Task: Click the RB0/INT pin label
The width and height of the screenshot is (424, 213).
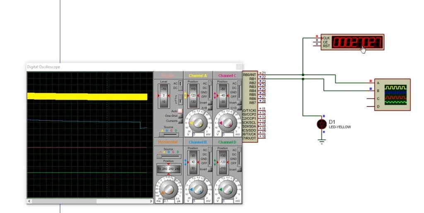Action: point(249,75)
